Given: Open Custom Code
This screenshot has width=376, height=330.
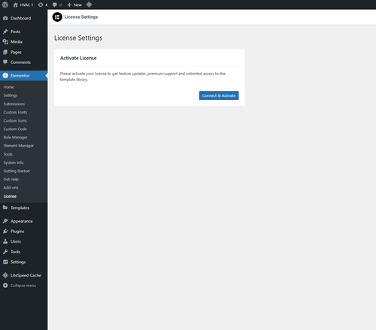Looking at the screenshot, I should click(15, 129).
